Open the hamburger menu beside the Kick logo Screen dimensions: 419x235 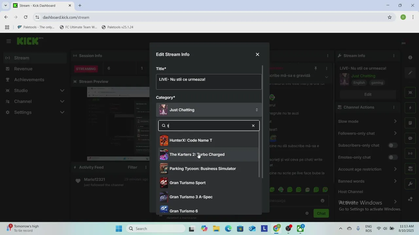pyautogui.click(x=9, y=41)
